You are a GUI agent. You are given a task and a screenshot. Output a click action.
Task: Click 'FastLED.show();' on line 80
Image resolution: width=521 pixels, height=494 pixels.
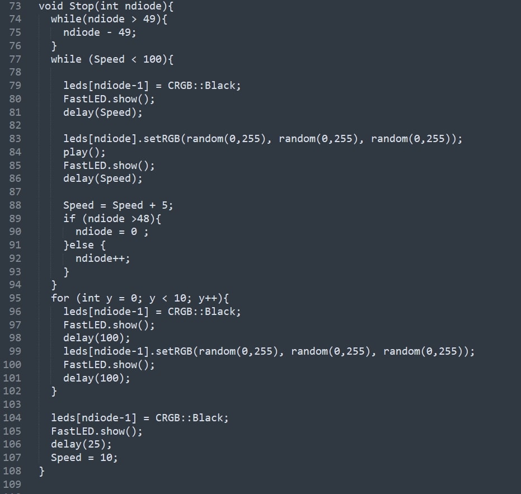(x=109, y=99)
